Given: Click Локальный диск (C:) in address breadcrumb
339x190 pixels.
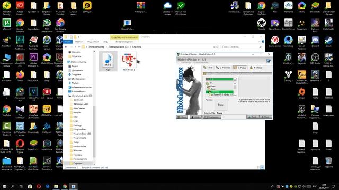Looking at the screenshot, I should point(118,47).
